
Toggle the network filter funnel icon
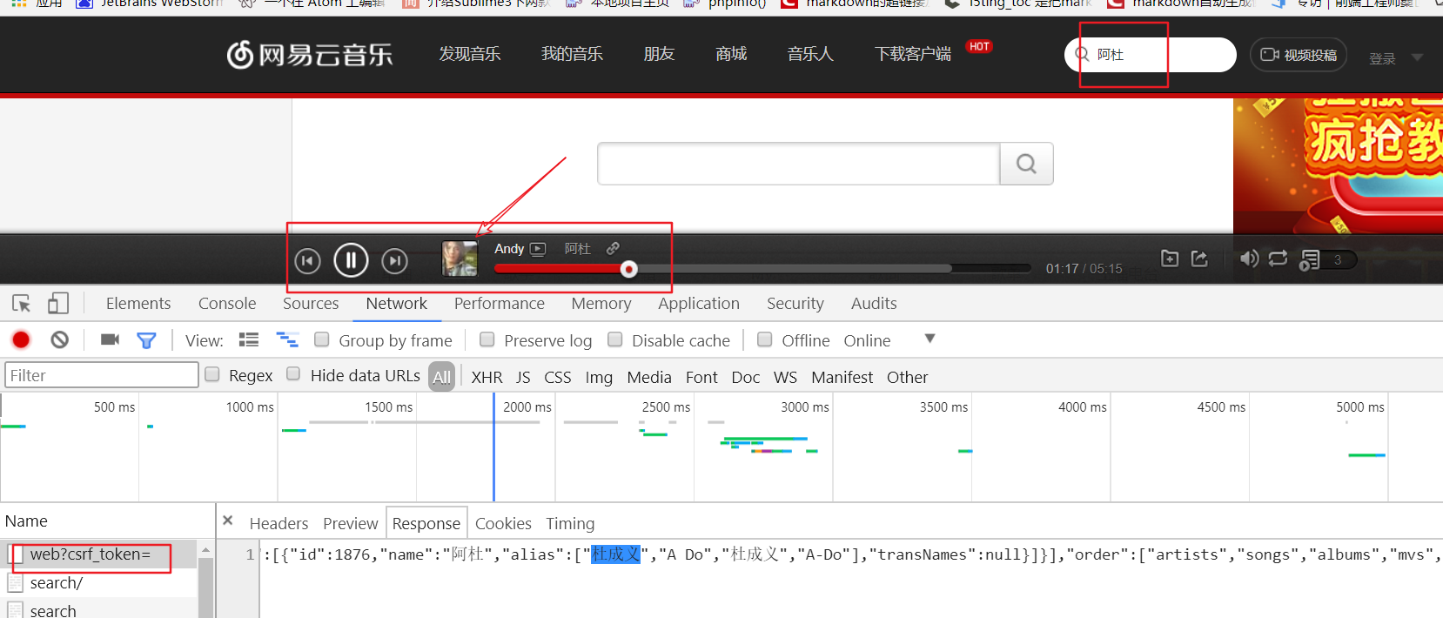146,340
